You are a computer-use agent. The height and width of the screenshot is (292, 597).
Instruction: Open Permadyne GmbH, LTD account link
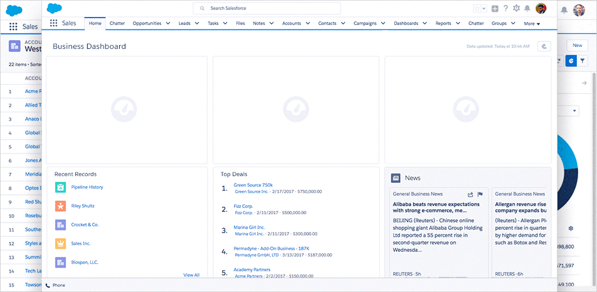(256, 255)
